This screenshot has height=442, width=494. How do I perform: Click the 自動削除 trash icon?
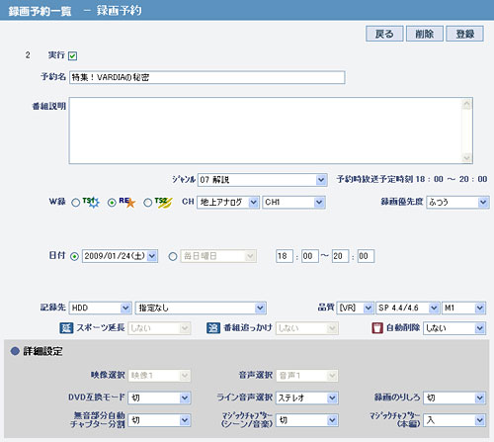click(377, 328)
